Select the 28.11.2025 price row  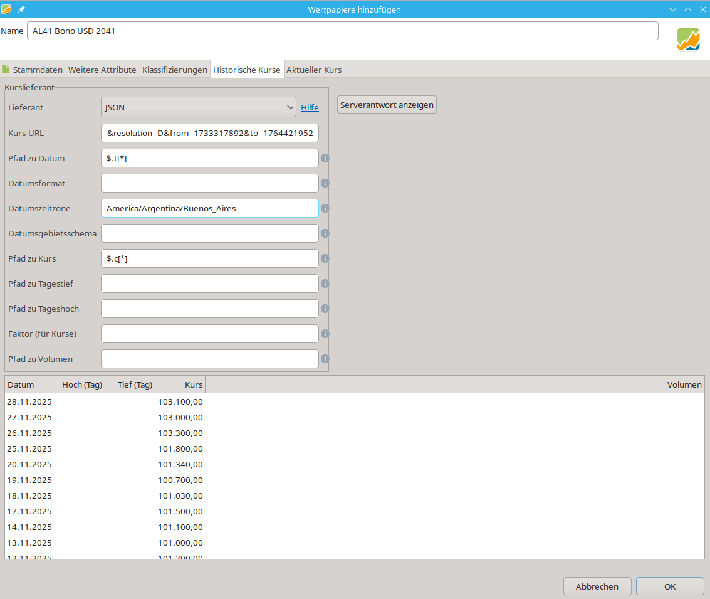(105, 401)
